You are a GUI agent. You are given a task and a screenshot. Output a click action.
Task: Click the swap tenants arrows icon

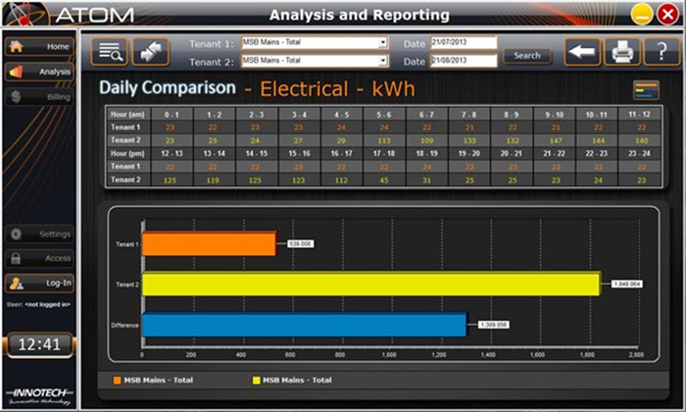151,52
